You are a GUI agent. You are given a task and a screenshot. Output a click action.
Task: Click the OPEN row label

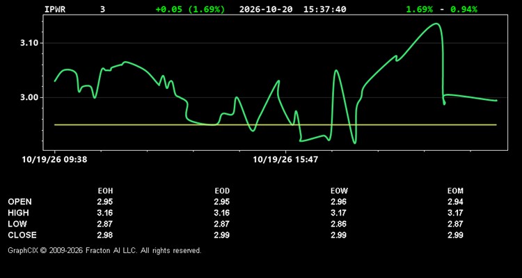click(x=20, y=202)
